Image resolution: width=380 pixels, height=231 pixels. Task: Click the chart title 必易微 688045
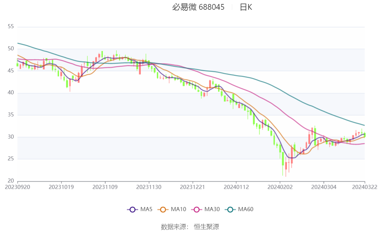pyautogui.click(x=198, y=7)
